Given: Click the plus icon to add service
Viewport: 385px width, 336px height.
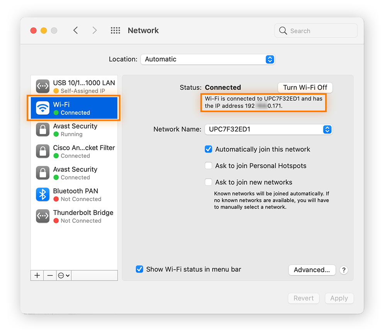Looking at the screenshot, I should [x=37, y=275].
